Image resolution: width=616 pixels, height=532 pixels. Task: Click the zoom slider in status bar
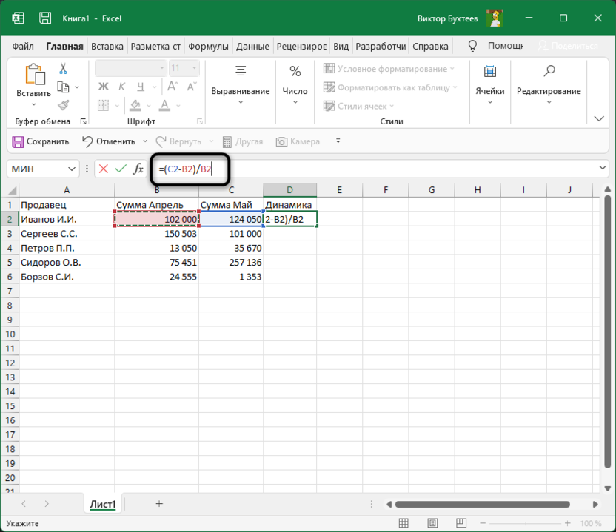[x=525, y=523]
